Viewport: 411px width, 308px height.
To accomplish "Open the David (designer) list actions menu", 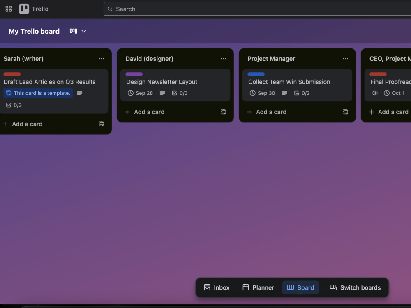I will [223, 59].
